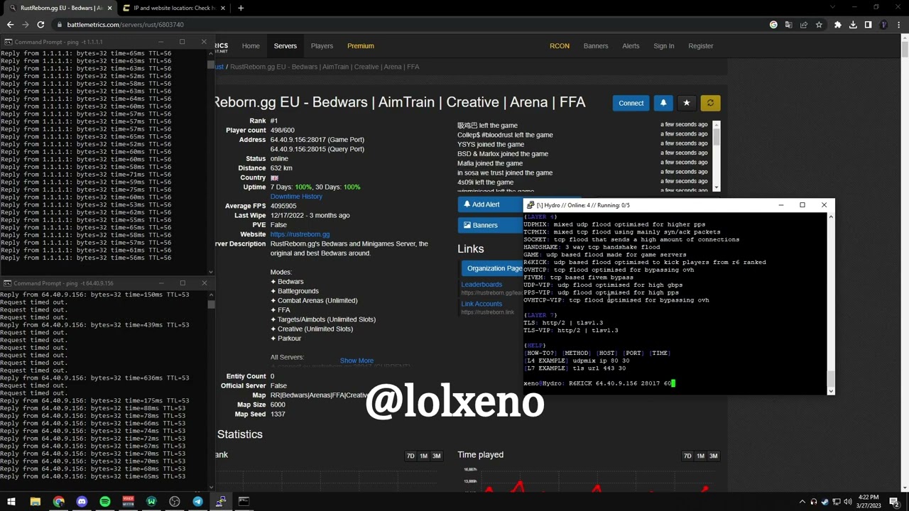Open the https://rustreborn.gg website link
The height and width of the screenshot is (511, 909).
(x=300, y=234)
